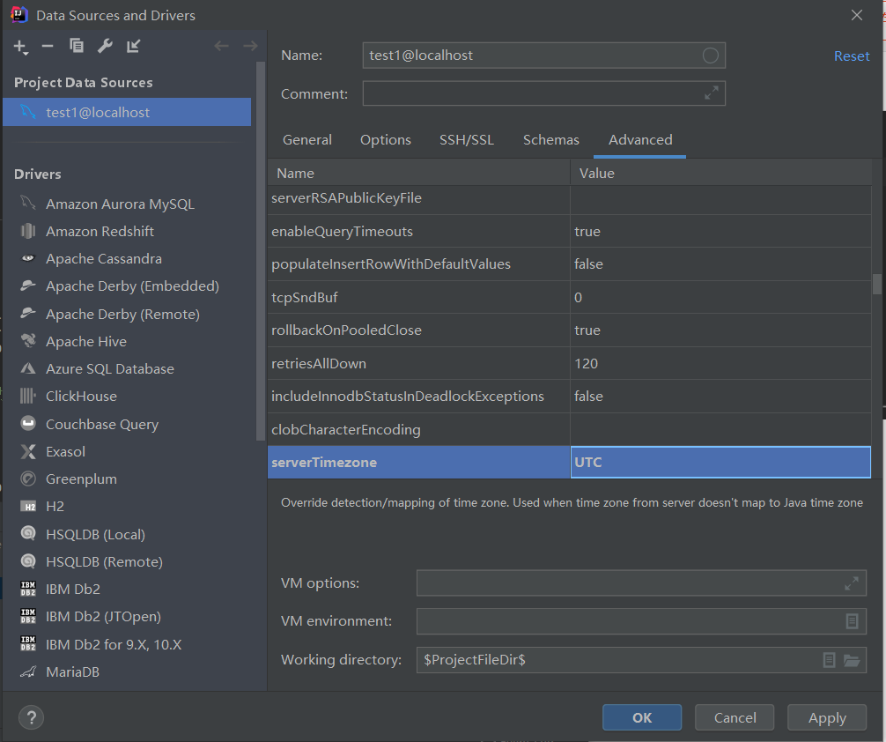Insert macro in Working directory field
The width and height of the screenshot is (886, 742).
tap(829, 660)
